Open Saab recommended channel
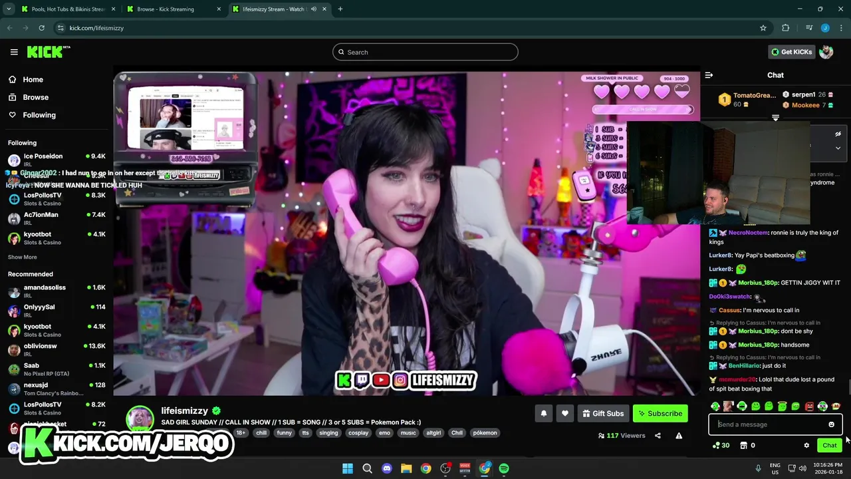This screenshot has height=479, width=851. [x=57, y=369]
